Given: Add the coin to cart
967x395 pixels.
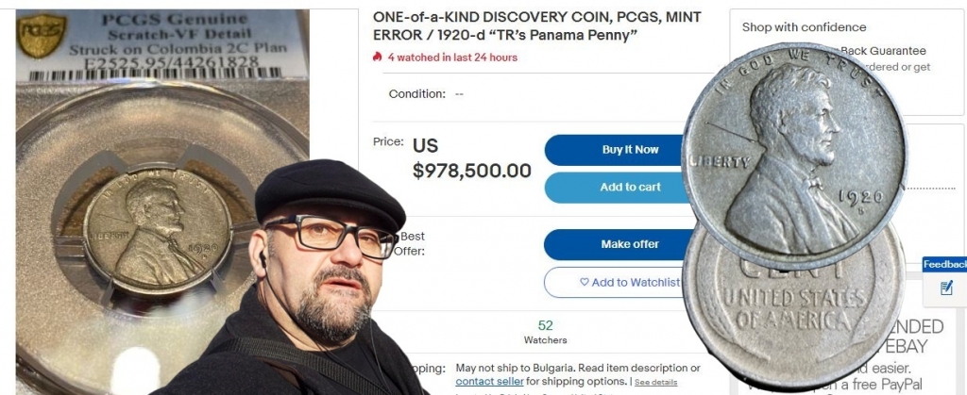Looking at the screenshot, I should point(619,187).
